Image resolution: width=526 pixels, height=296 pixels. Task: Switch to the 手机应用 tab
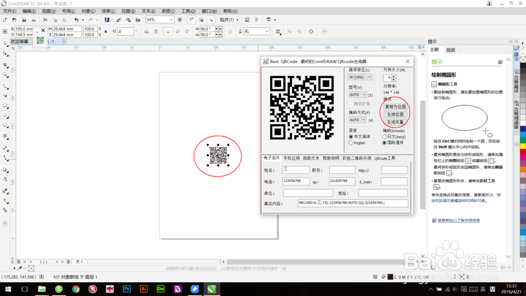[x=291, y=158]
